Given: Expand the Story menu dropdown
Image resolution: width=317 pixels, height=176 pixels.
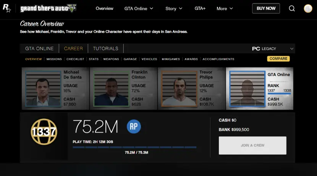Looking at the screenshot, I should (174, 8).
